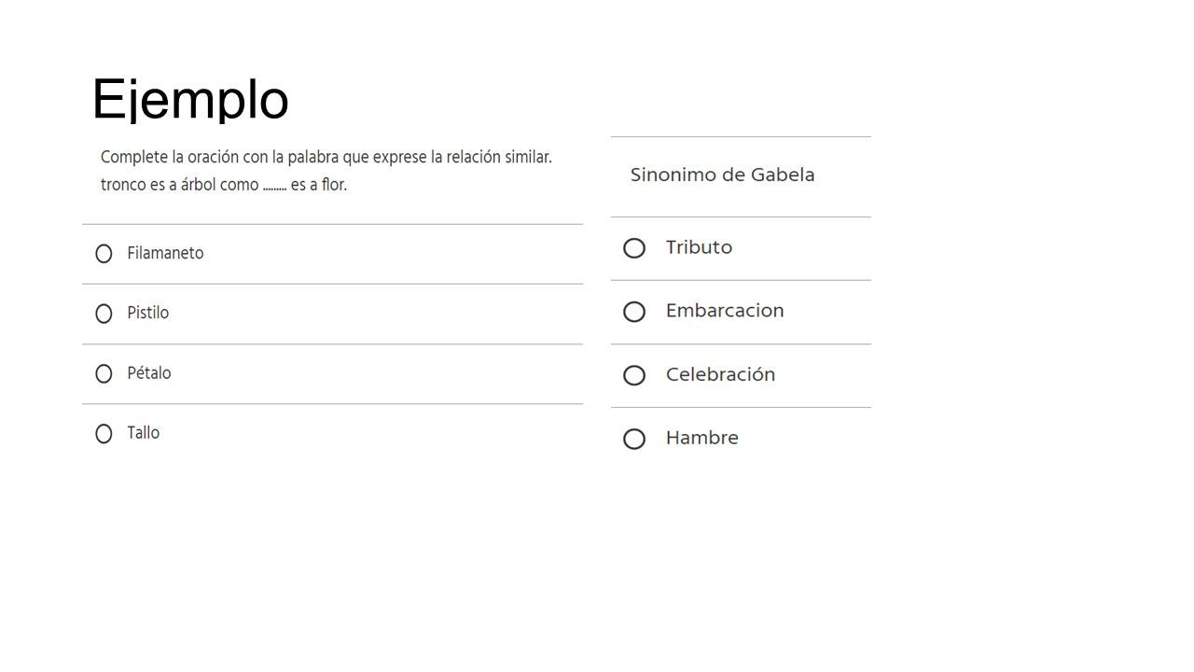The height and width of the screenshot is (672, 1194).
Task: Click the Celebración answer text
Action: 720,374
